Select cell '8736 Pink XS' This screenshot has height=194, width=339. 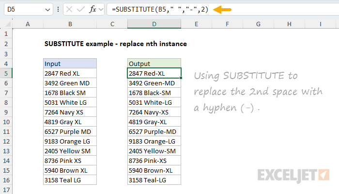70,161
